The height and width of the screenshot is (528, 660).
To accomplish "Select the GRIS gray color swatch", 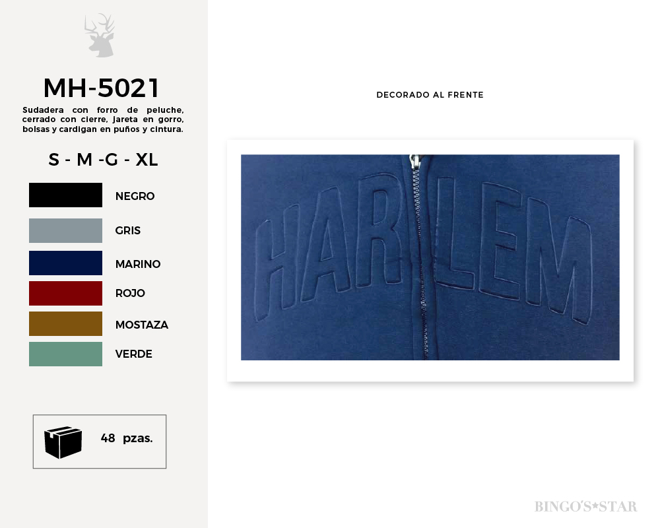I will pos(65,230).
